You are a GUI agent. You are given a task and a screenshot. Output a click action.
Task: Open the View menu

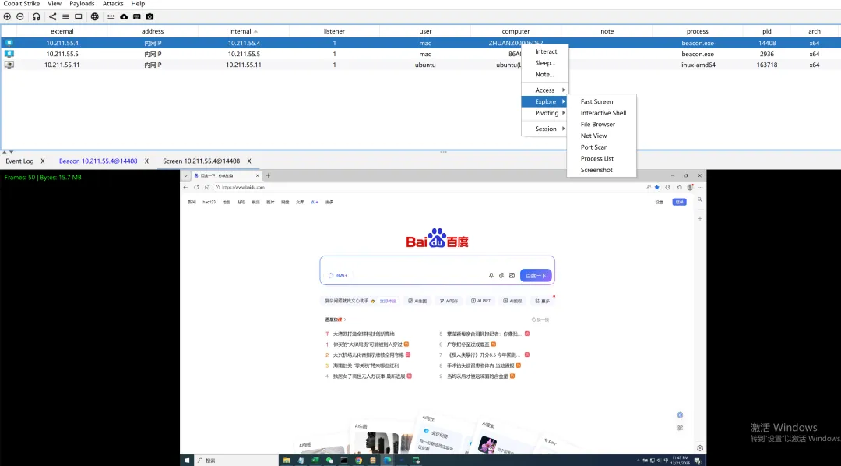point(55,4)
